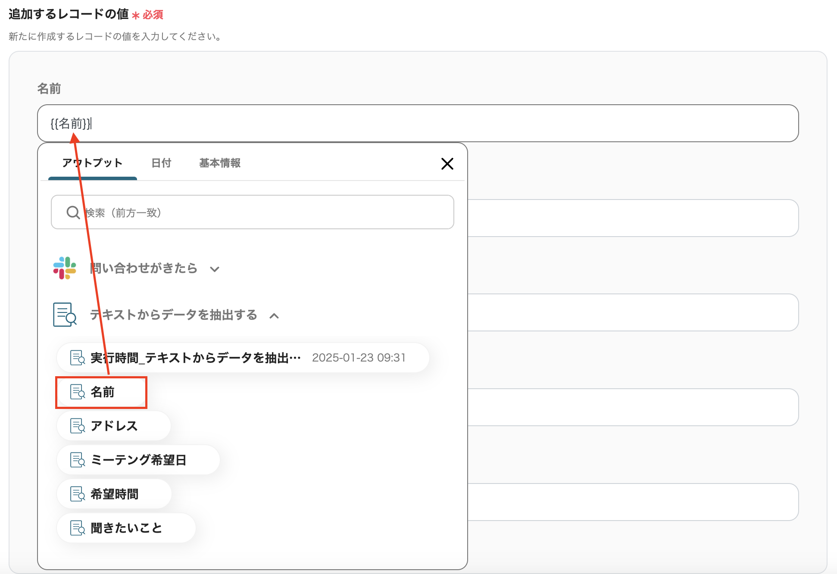
Task: Click the document-search icon beside テキストからデータを抽出する
Action: (x=65, y=315)
